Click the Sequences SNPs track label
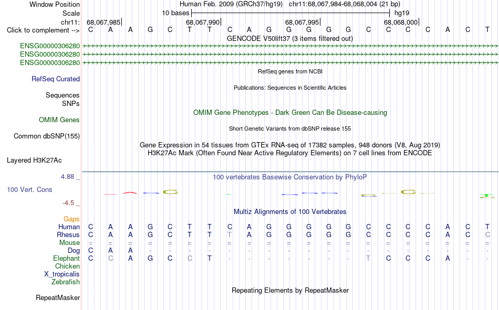 [63, 99]
